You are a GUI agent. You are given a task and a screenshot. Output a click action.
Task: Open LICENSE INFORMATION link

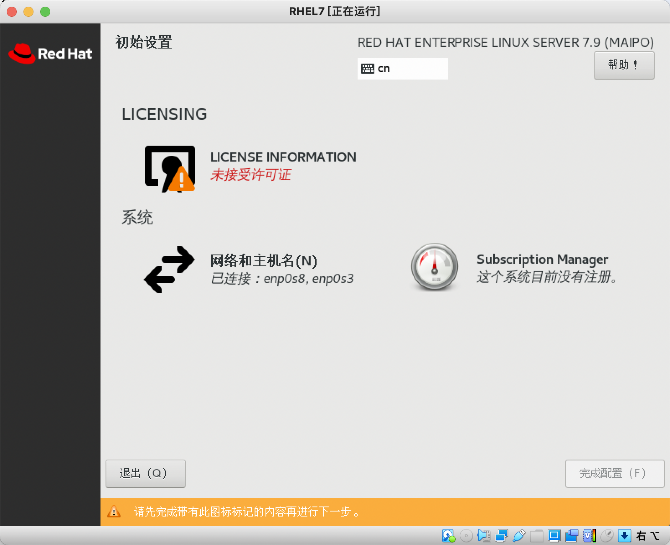click(x=283, y=157)
